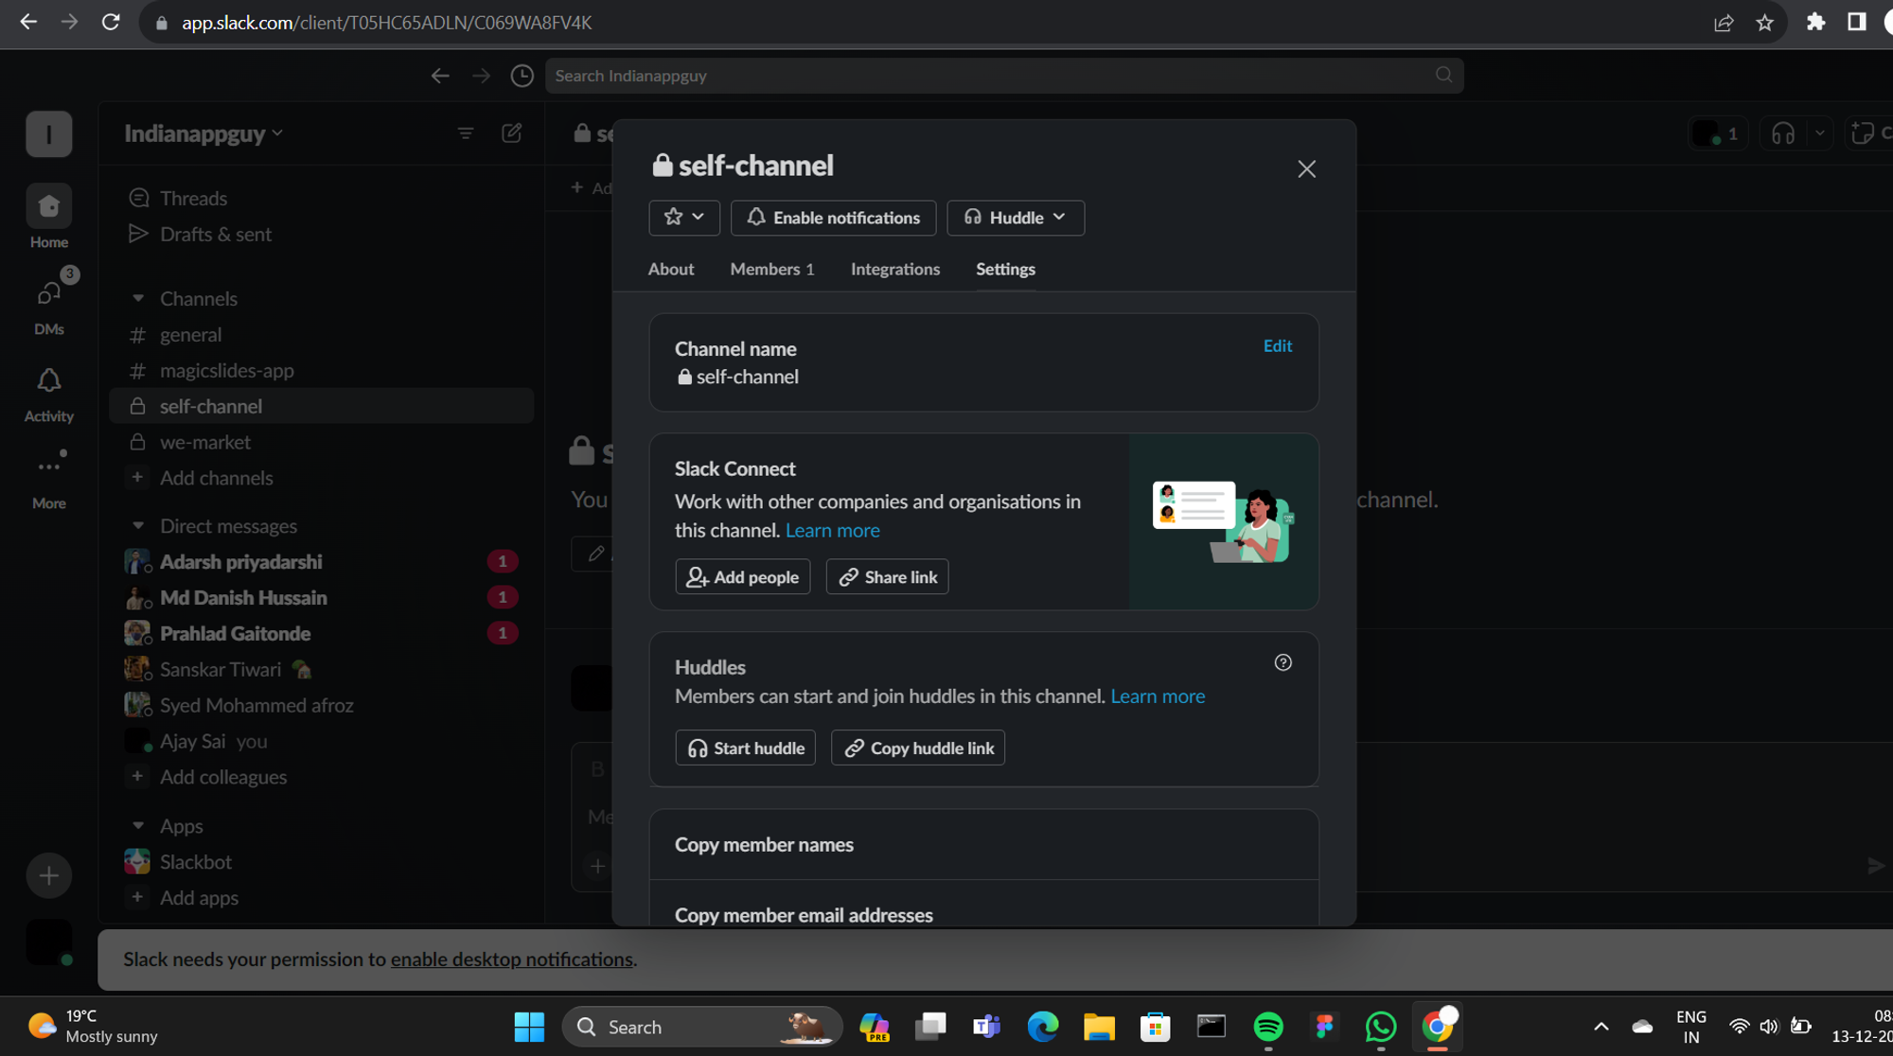
Task: Open Home in Slack sidebar
Action: tap(48, 216)
